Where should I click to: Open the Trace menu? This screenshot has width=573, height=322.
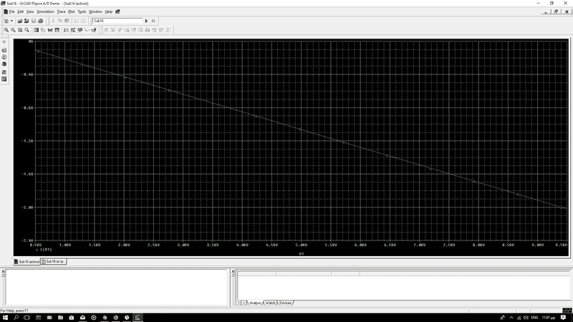click(61, 11)
